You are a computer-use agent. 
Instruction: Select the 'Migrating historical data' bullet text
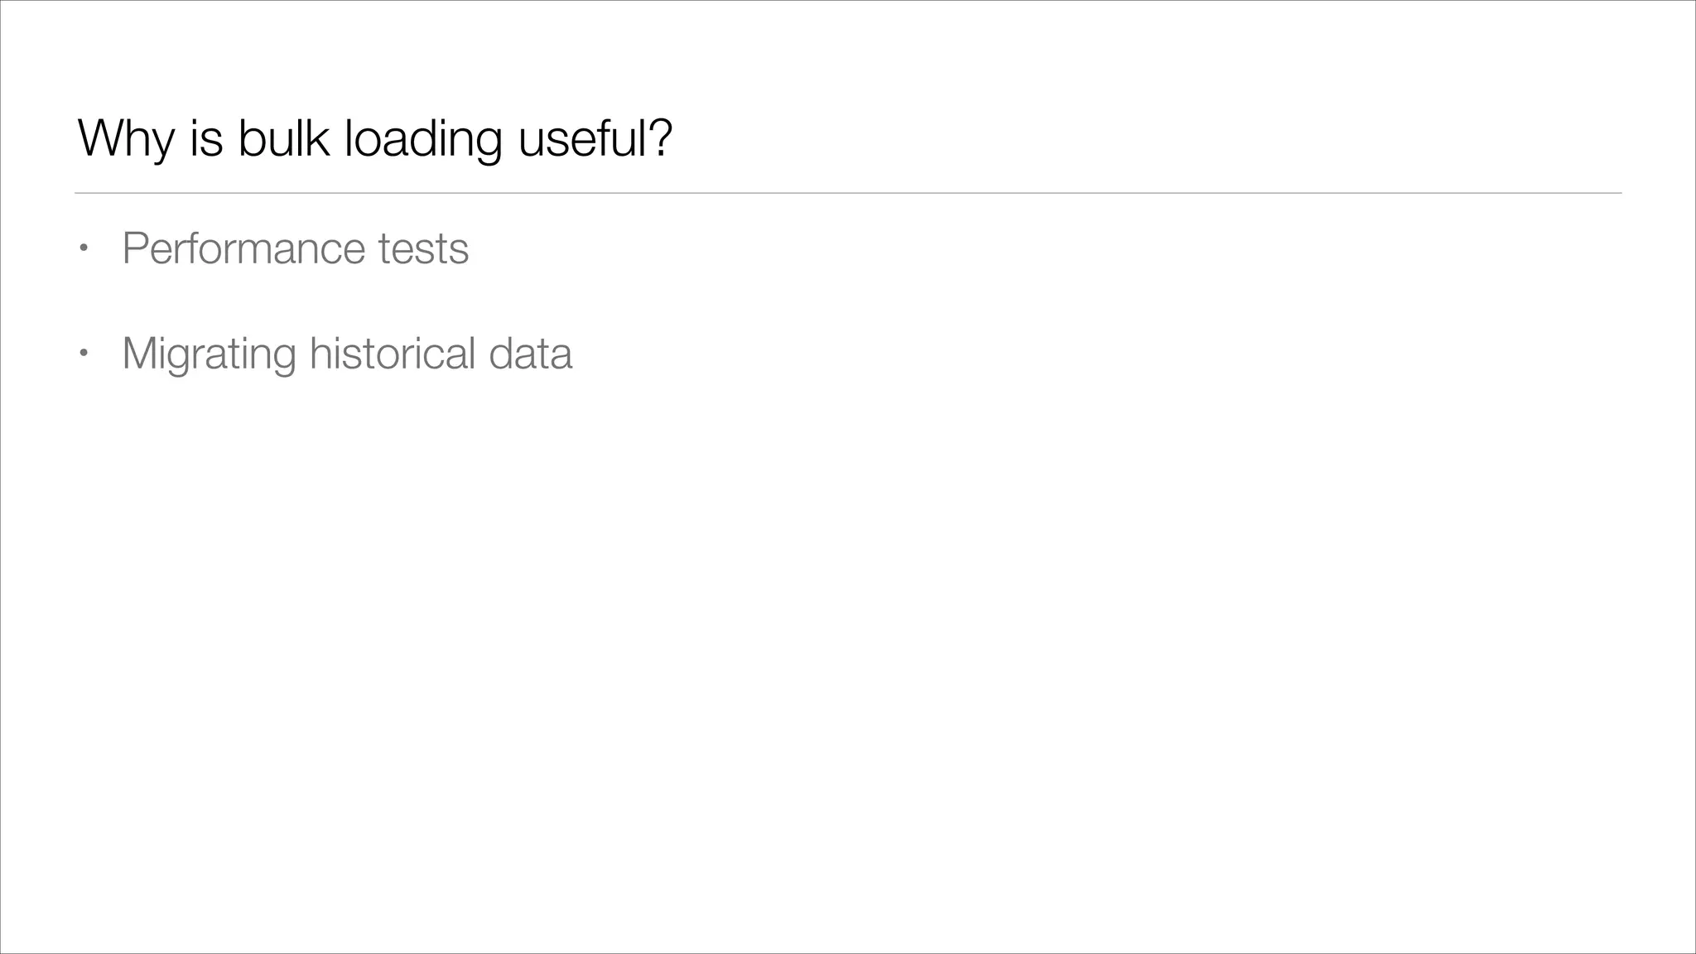(346, 354)
